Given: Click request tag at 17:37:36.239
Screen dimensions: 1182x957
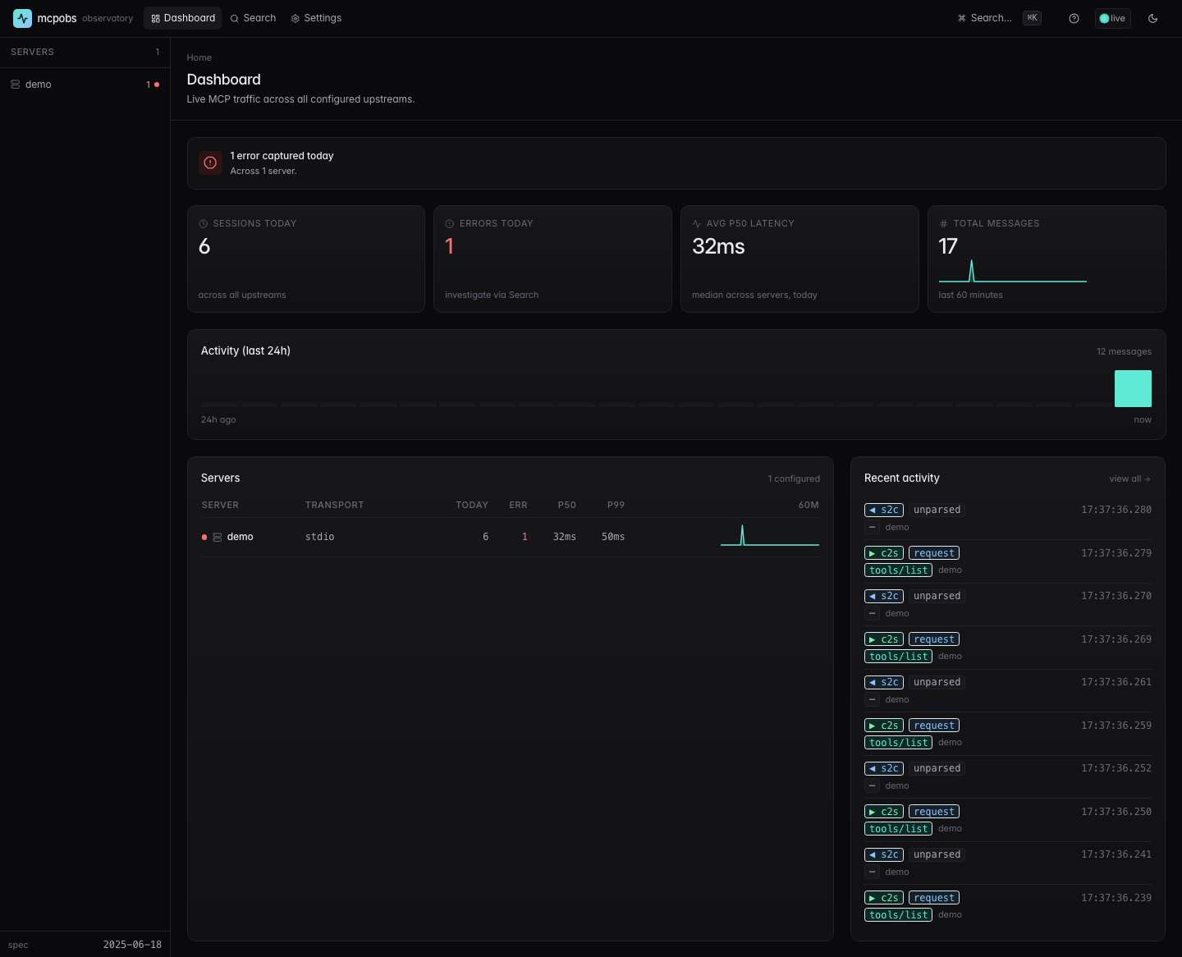Looking at the screenshot, I should (x=934, y=898).
